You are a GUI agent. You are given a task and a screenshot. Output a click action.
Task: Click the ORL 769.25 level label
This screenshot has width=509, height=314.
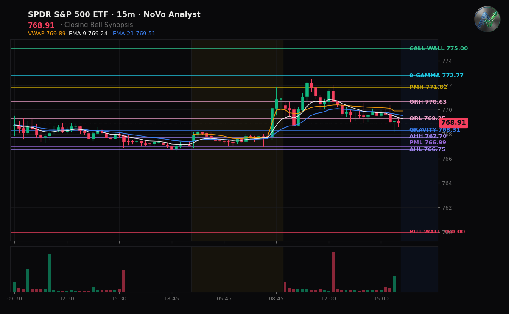tap(427, 118)
